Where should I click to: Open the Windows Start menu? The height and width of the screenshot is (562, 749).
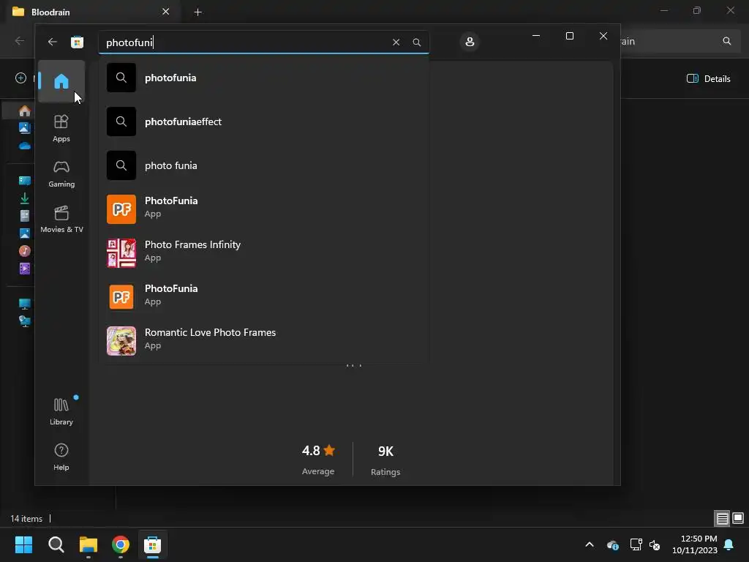23,544
